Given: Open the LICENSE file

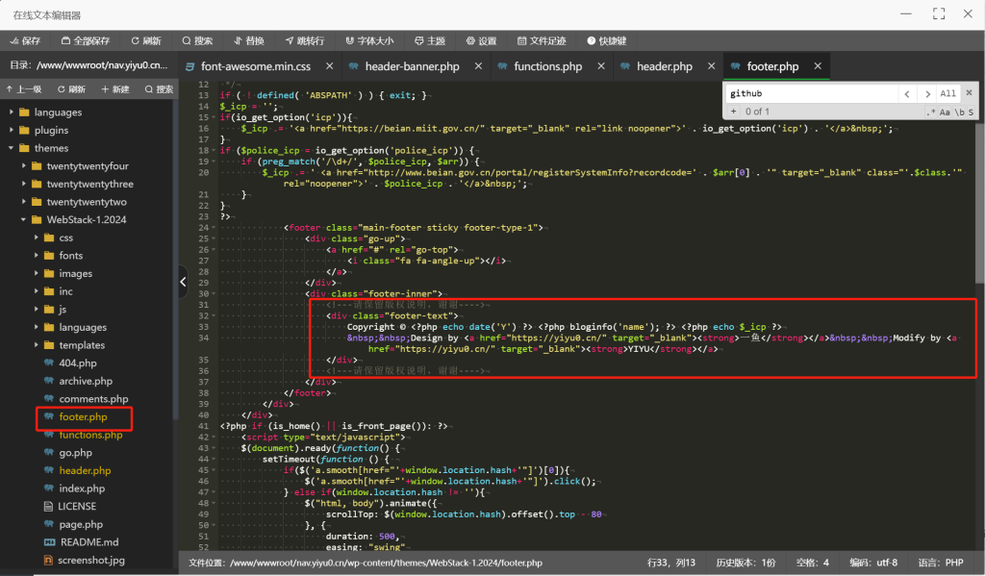Looking at the screenshot, I should (77, 506).
